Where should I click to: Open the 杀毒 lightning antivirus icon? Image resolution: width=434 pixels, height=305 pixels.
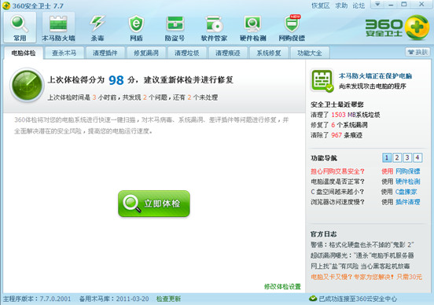[97, 28]
